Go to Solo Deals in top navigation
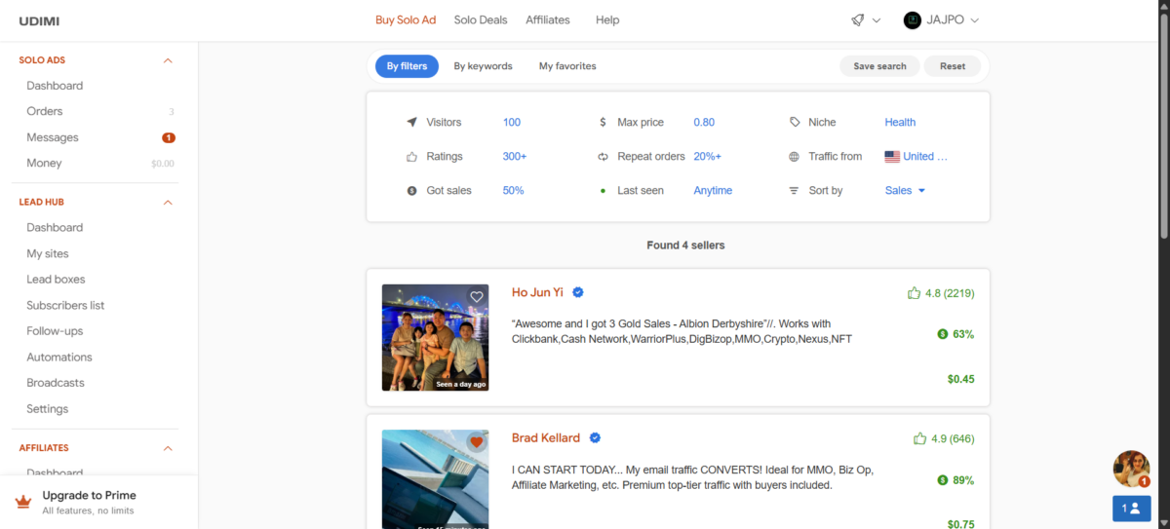This screenshot has width=1170, height=529. coord(481,19)
